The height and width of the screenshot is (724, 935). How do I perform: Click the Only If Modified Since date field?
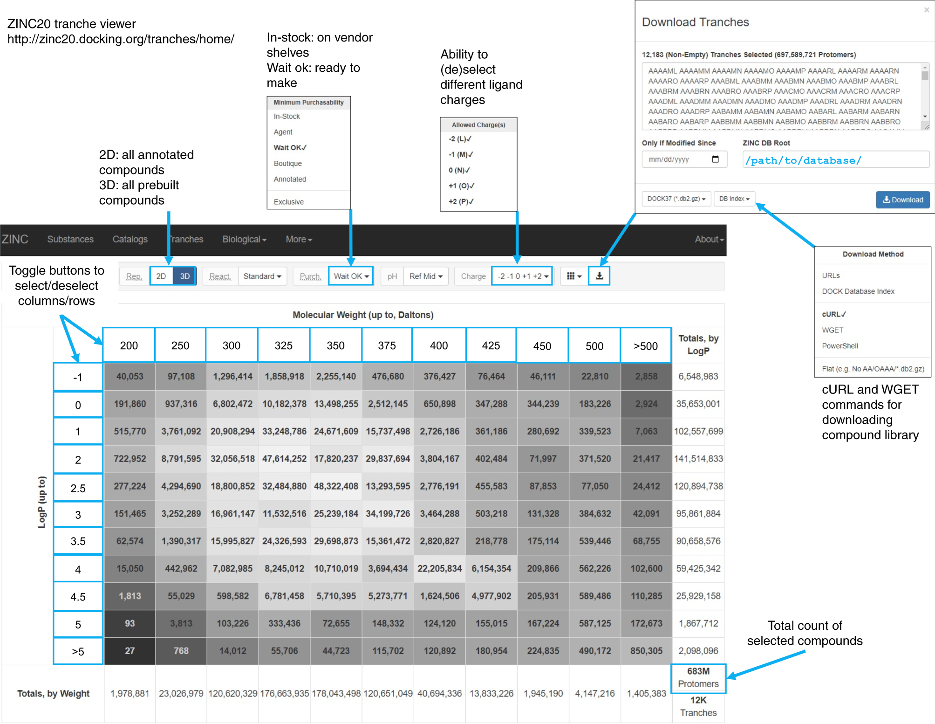pos(684,159)
